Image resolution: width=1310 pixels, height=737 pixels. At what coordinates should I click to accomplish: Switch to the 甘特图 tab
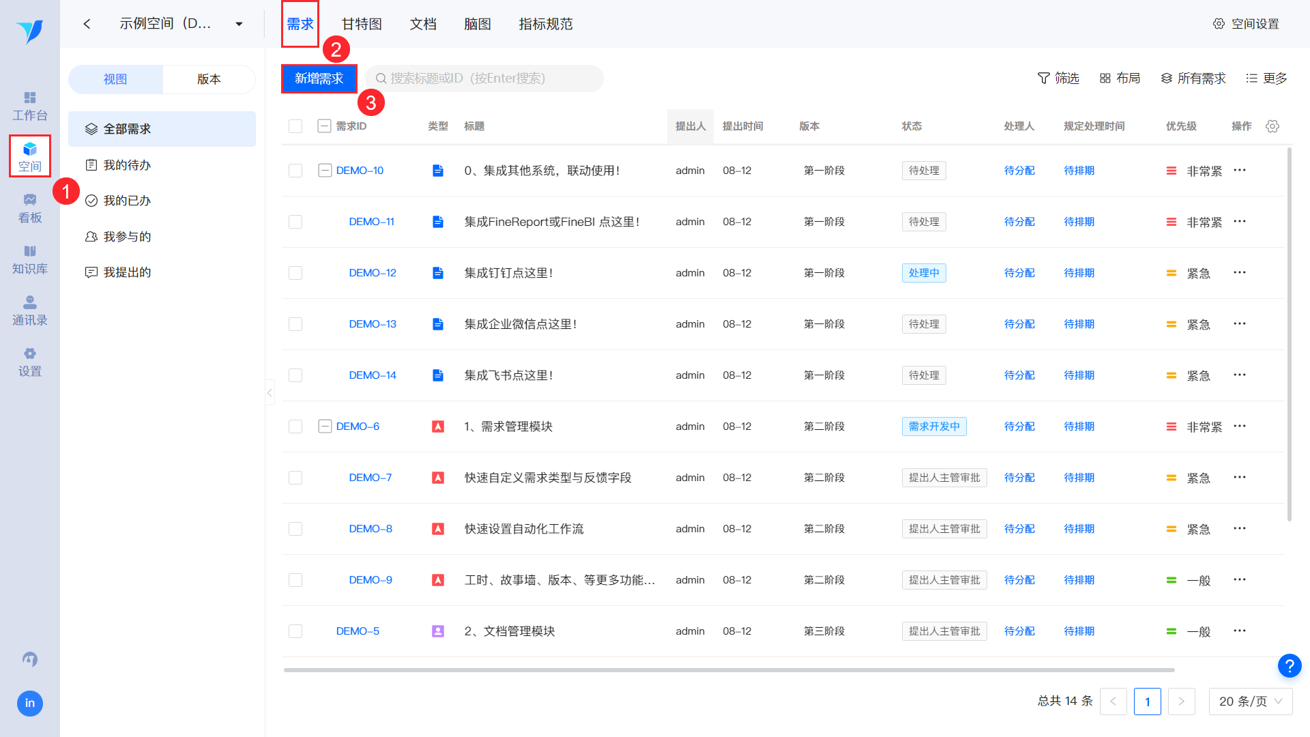pyautogui.click(x=361, y=23)
